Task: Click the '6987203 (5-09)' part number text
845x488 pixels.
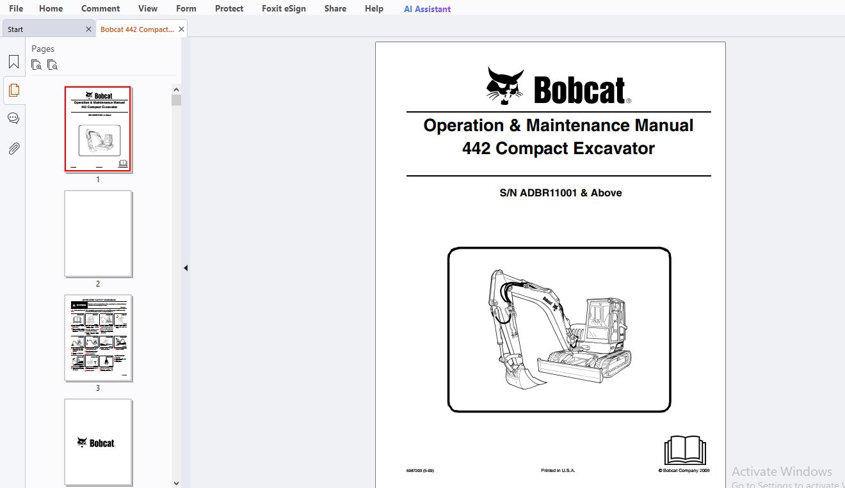Action: (420, 471)
